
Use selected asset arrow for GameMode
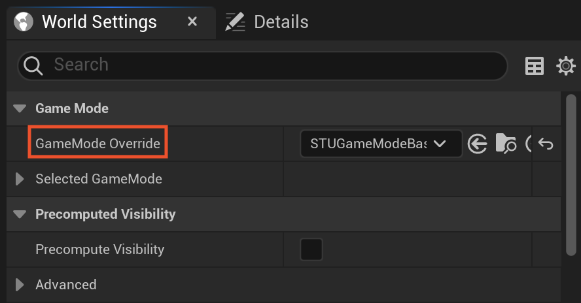pos(477,144)
